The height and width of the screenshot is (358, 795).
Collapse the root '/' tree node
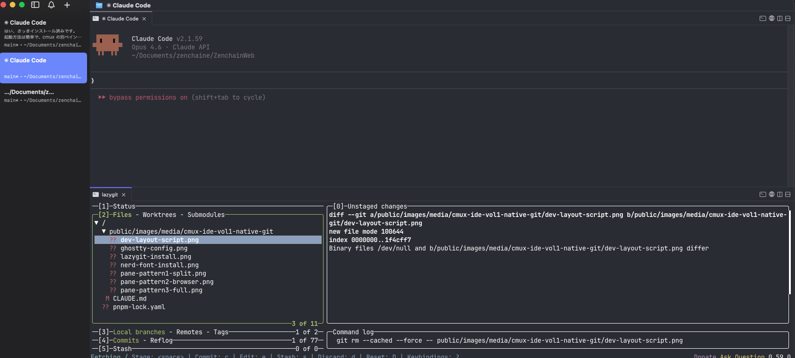point(96,223)
